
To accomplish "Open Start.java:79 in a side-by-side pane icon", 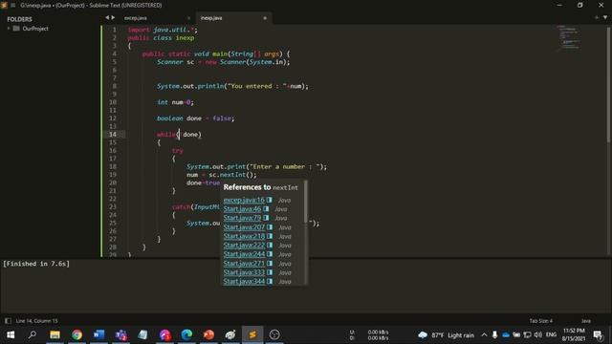I will tap(266, 218).
